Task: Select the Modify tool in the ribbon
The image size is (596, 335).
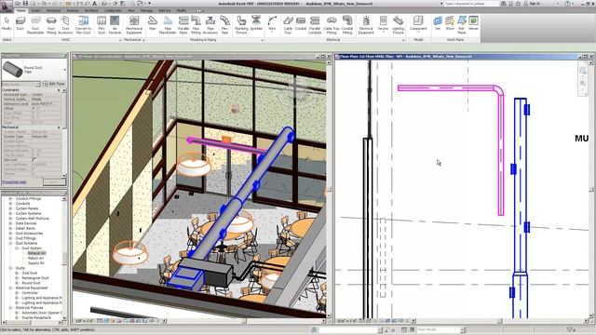Action: [x=7, y=23]
